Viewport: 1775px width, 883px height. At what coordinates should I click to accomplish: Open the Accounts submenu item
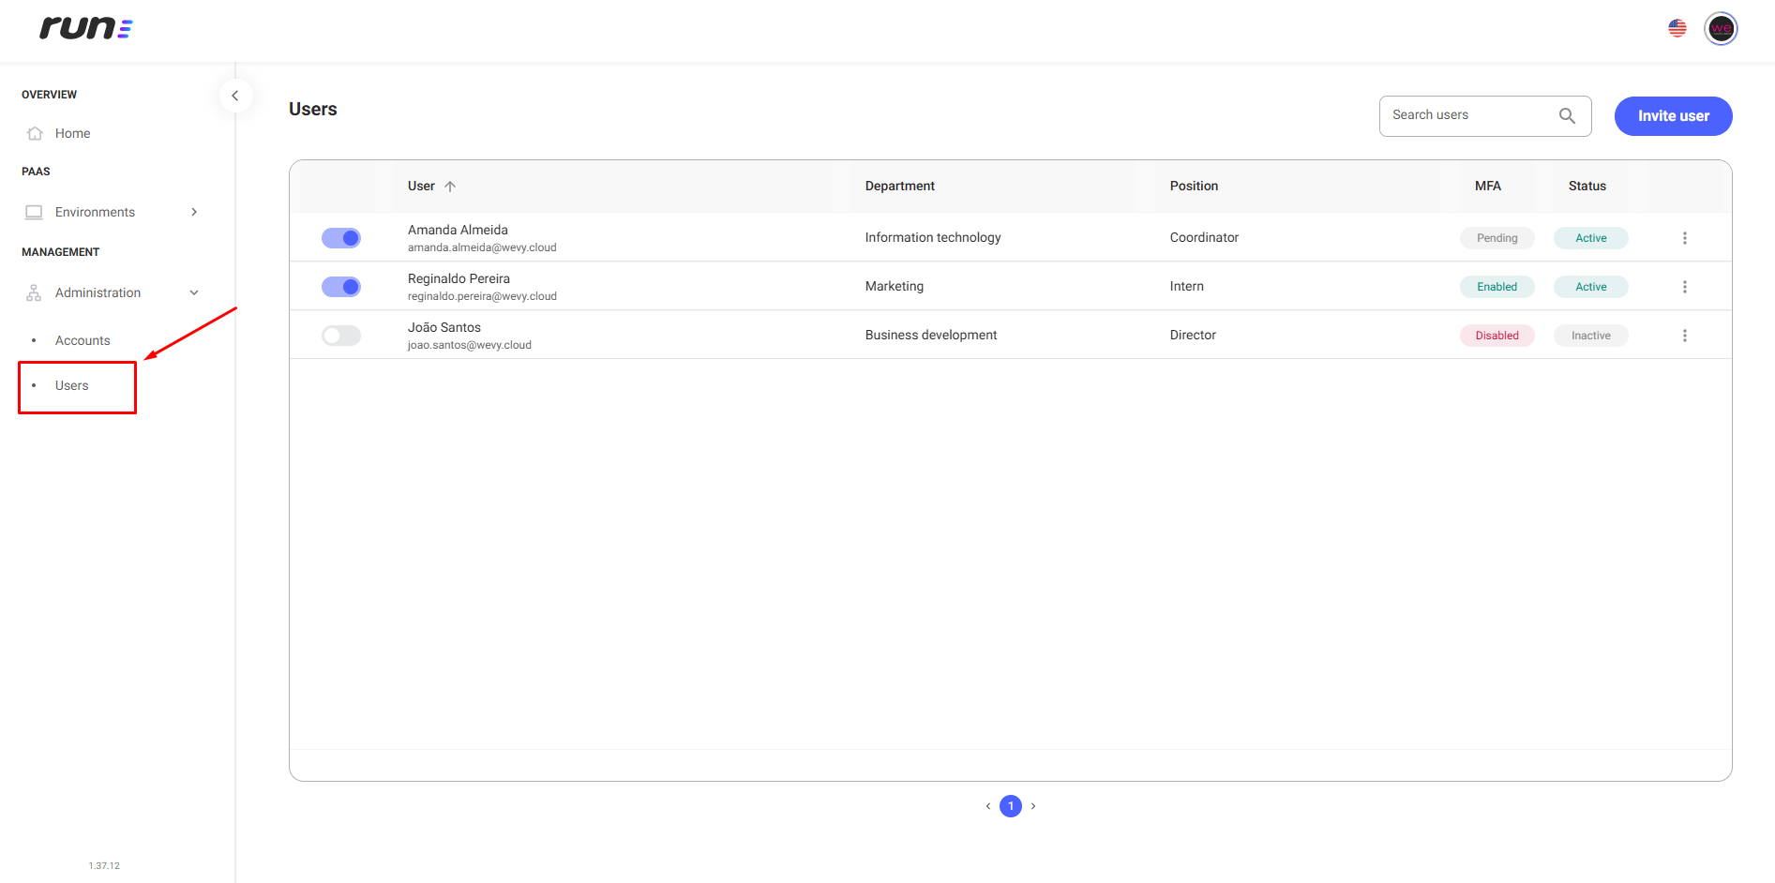point(83,340)
